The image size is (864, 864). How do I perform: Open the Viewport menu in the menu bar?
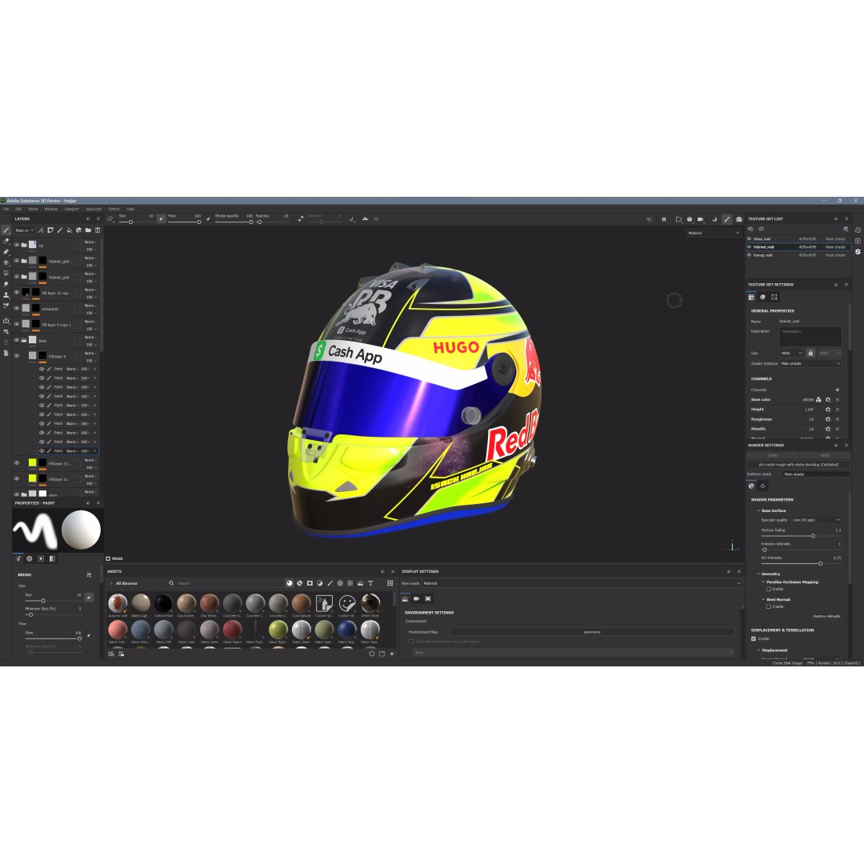point(74,208)
